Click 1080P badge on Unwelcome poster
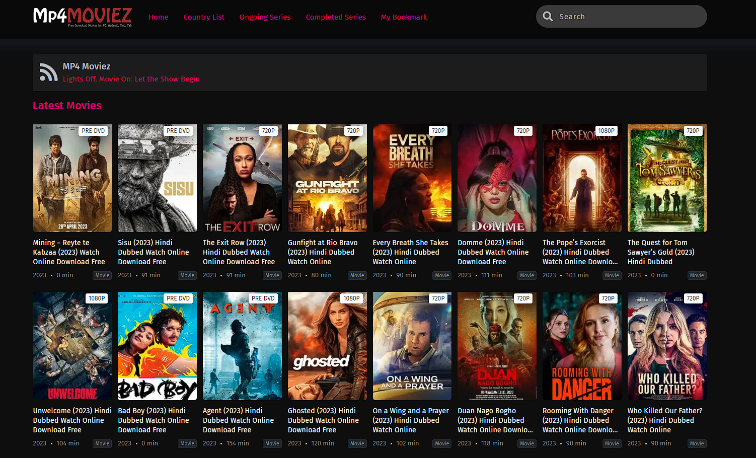The height and width of the screenshot is (458, 756). coord(97,298)
